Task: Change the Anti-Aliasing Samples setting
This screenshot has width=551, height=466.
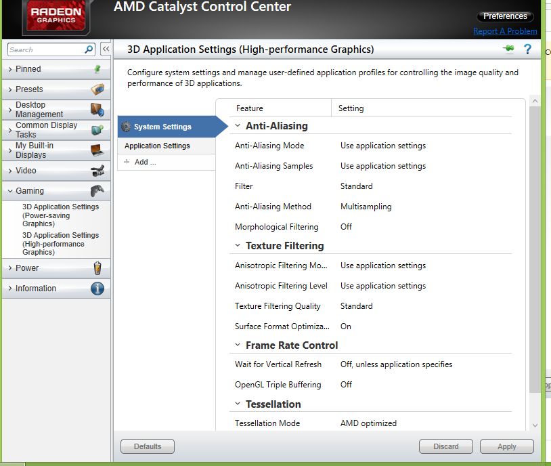Action: coord(383,166)
